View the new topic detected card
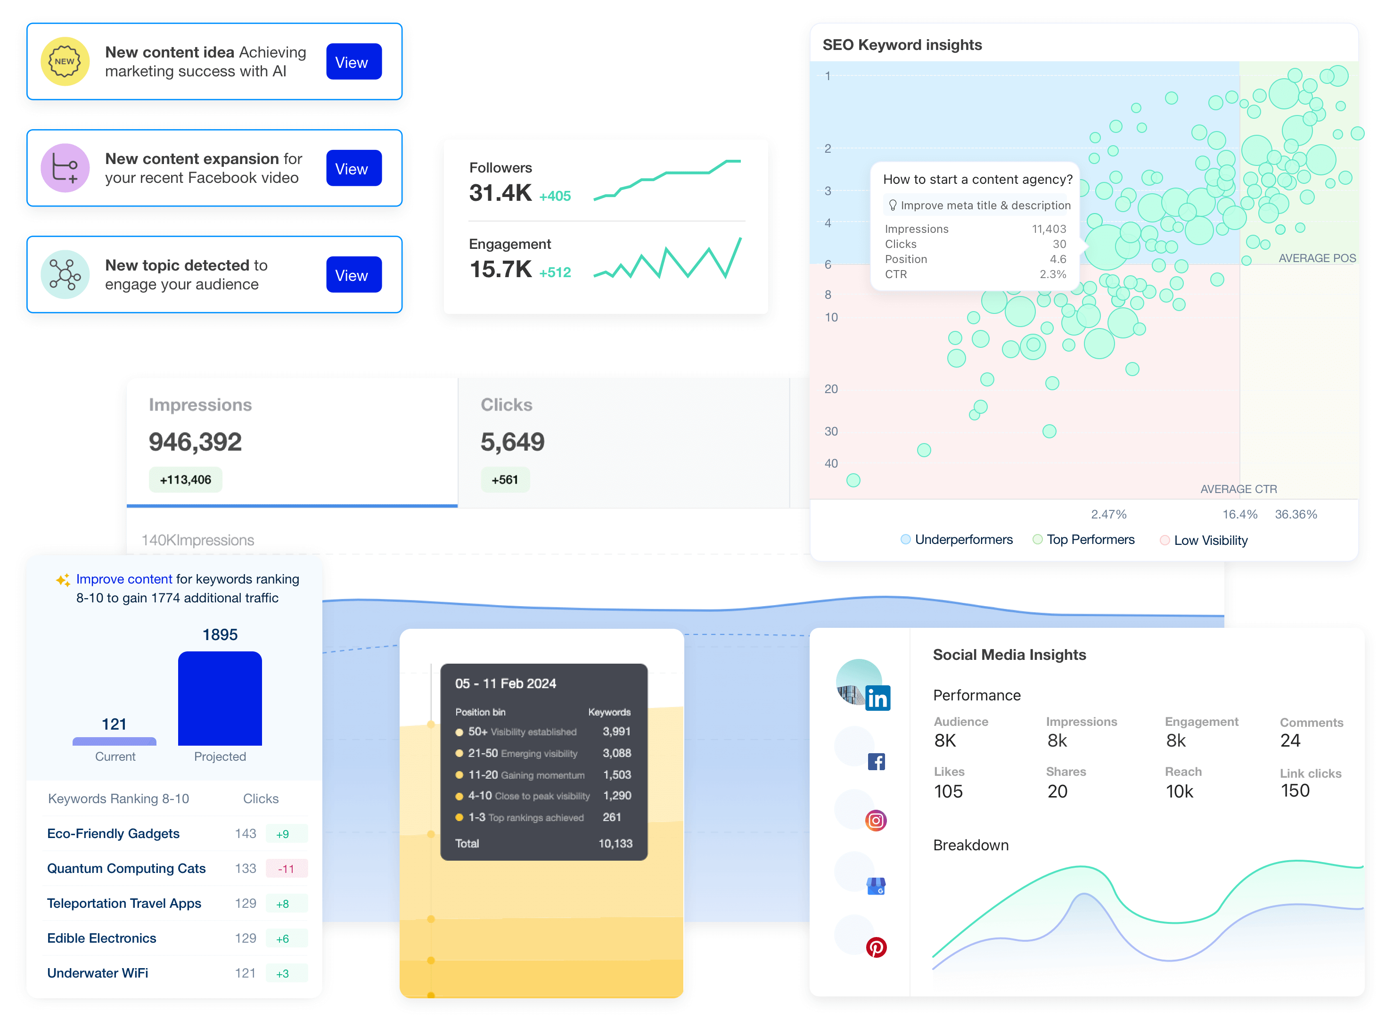 (353, 275)
